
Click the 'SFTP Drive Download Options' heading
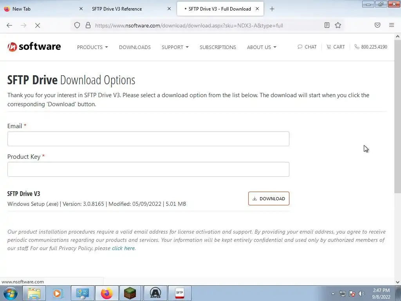[x=71, y=80]
